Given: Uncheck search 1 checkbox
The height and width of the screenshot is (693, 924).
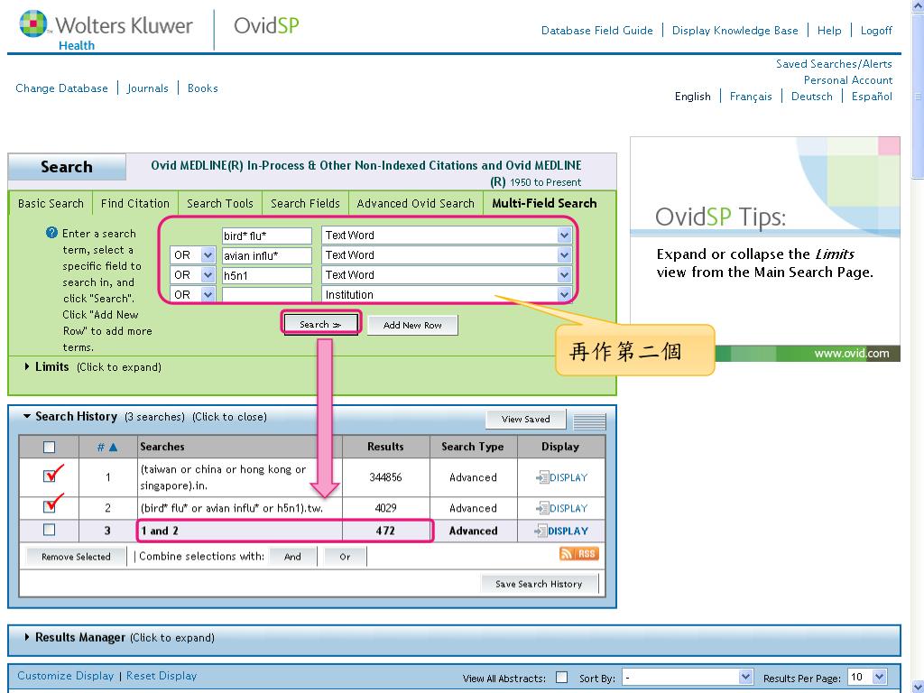Looking at the screenshot, I should point(50,476).
